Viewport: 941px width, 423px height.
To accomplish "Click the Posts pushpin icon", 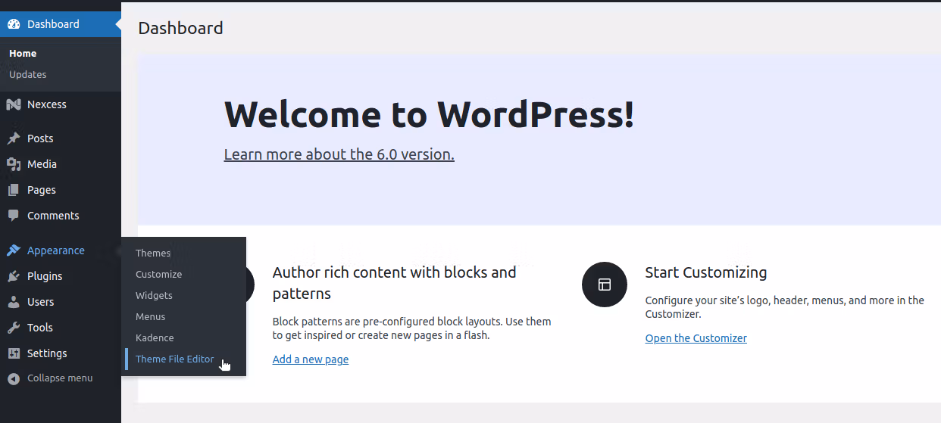I will pyautogui.click(x=14, y=138).
